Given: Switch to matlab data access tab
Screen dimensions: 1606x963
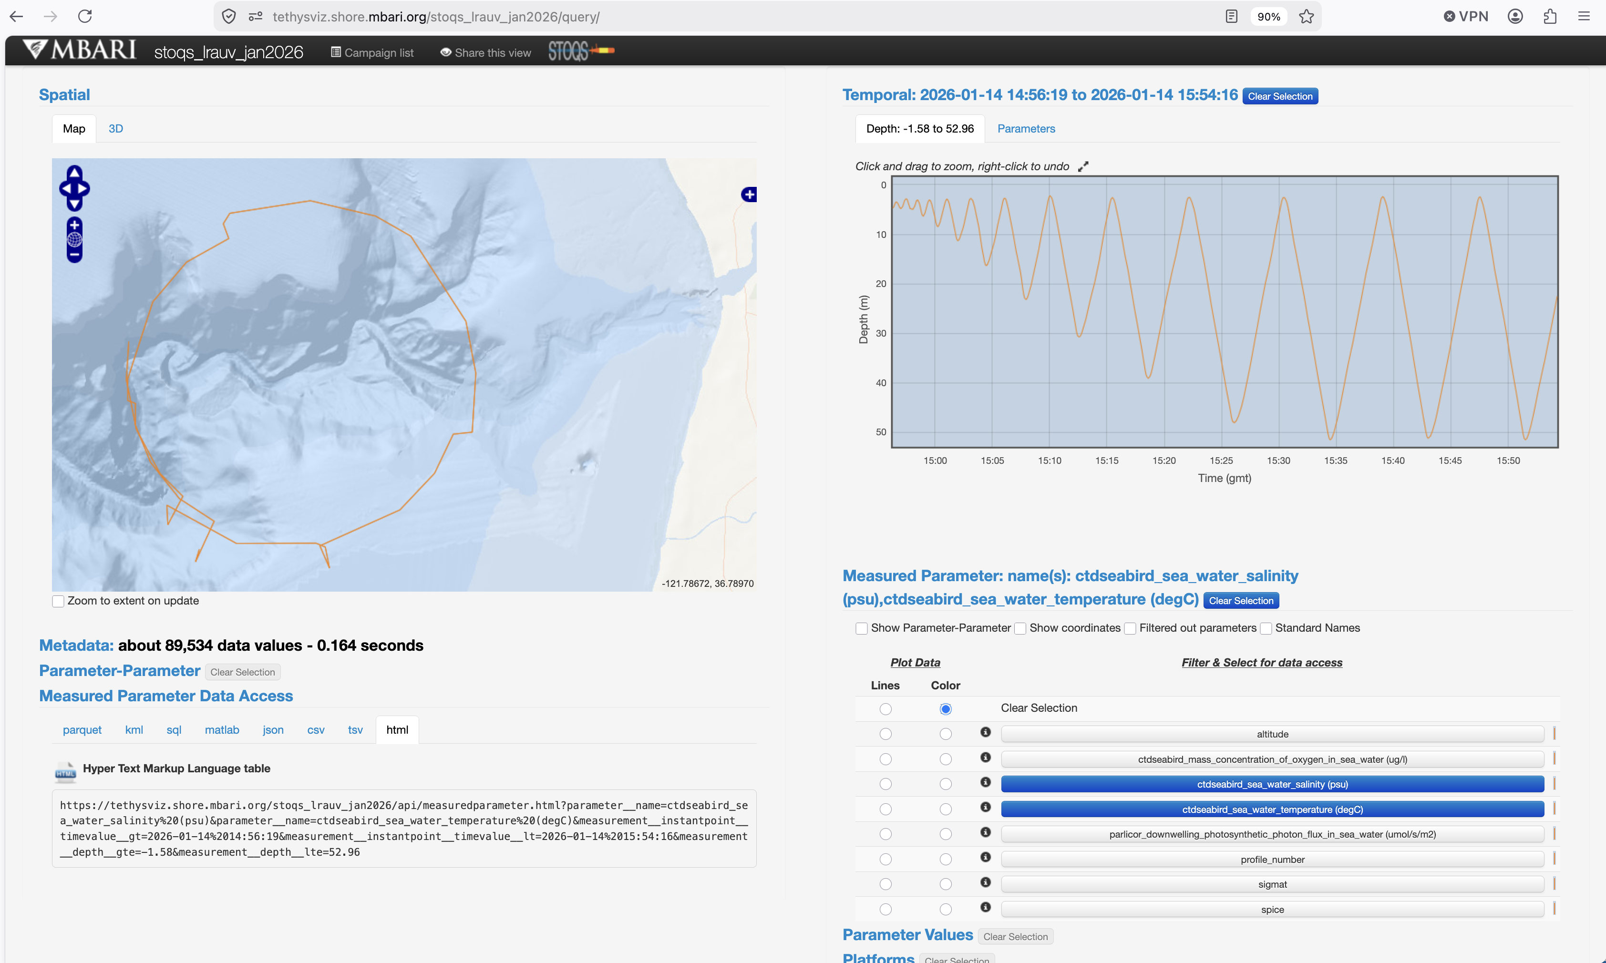Looking at the screenshot, I should tap(222, 730).
